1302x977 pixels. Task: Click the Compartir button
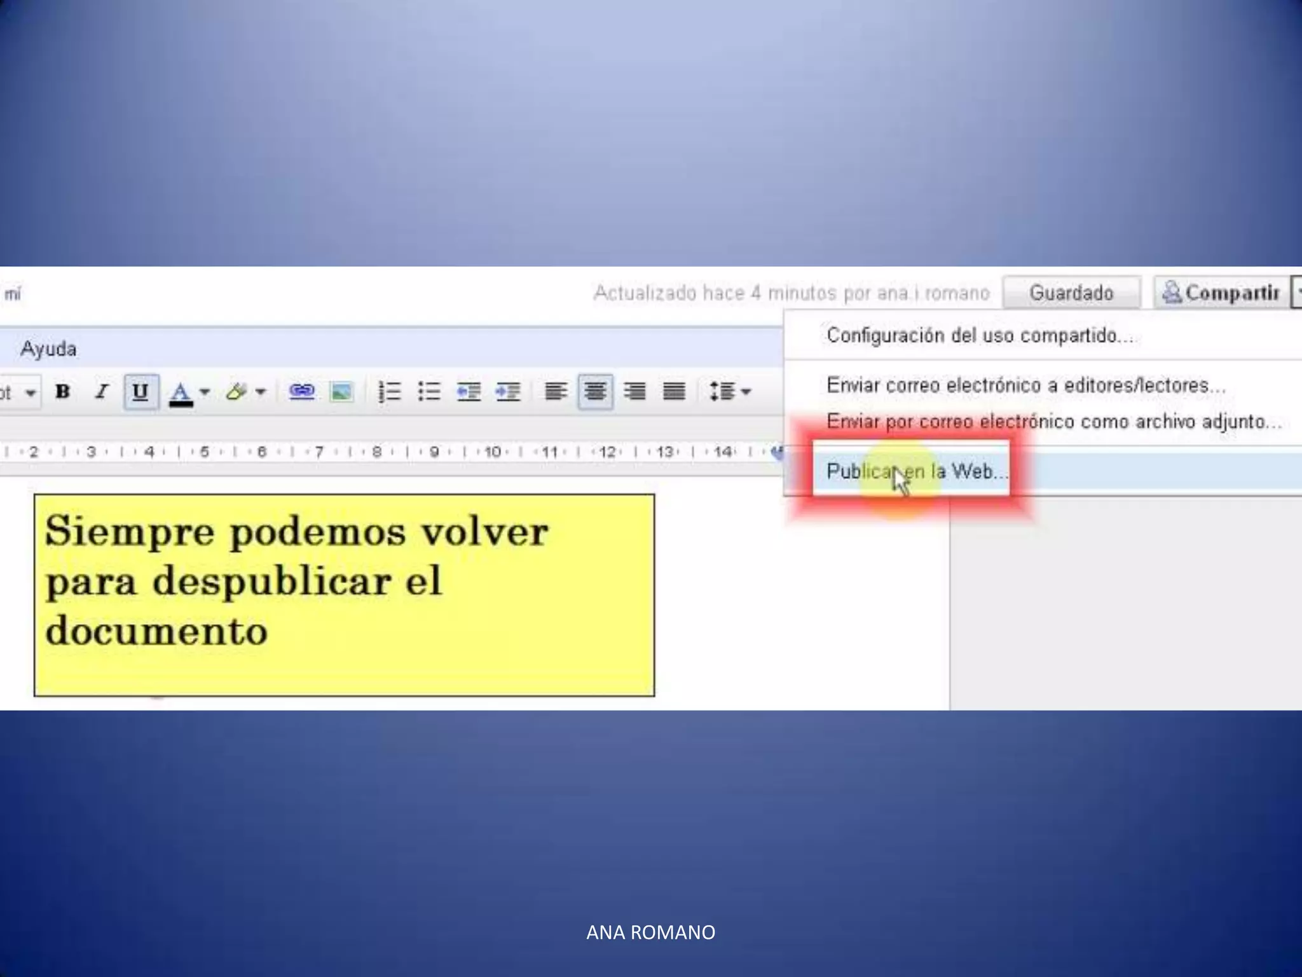(1221, 293)
